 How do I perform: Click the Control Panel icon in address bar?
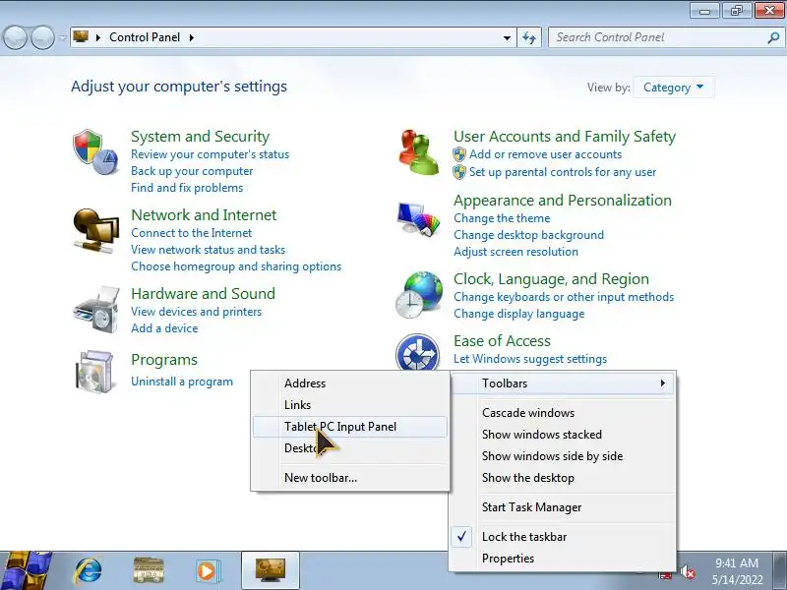tap(81, 36)
